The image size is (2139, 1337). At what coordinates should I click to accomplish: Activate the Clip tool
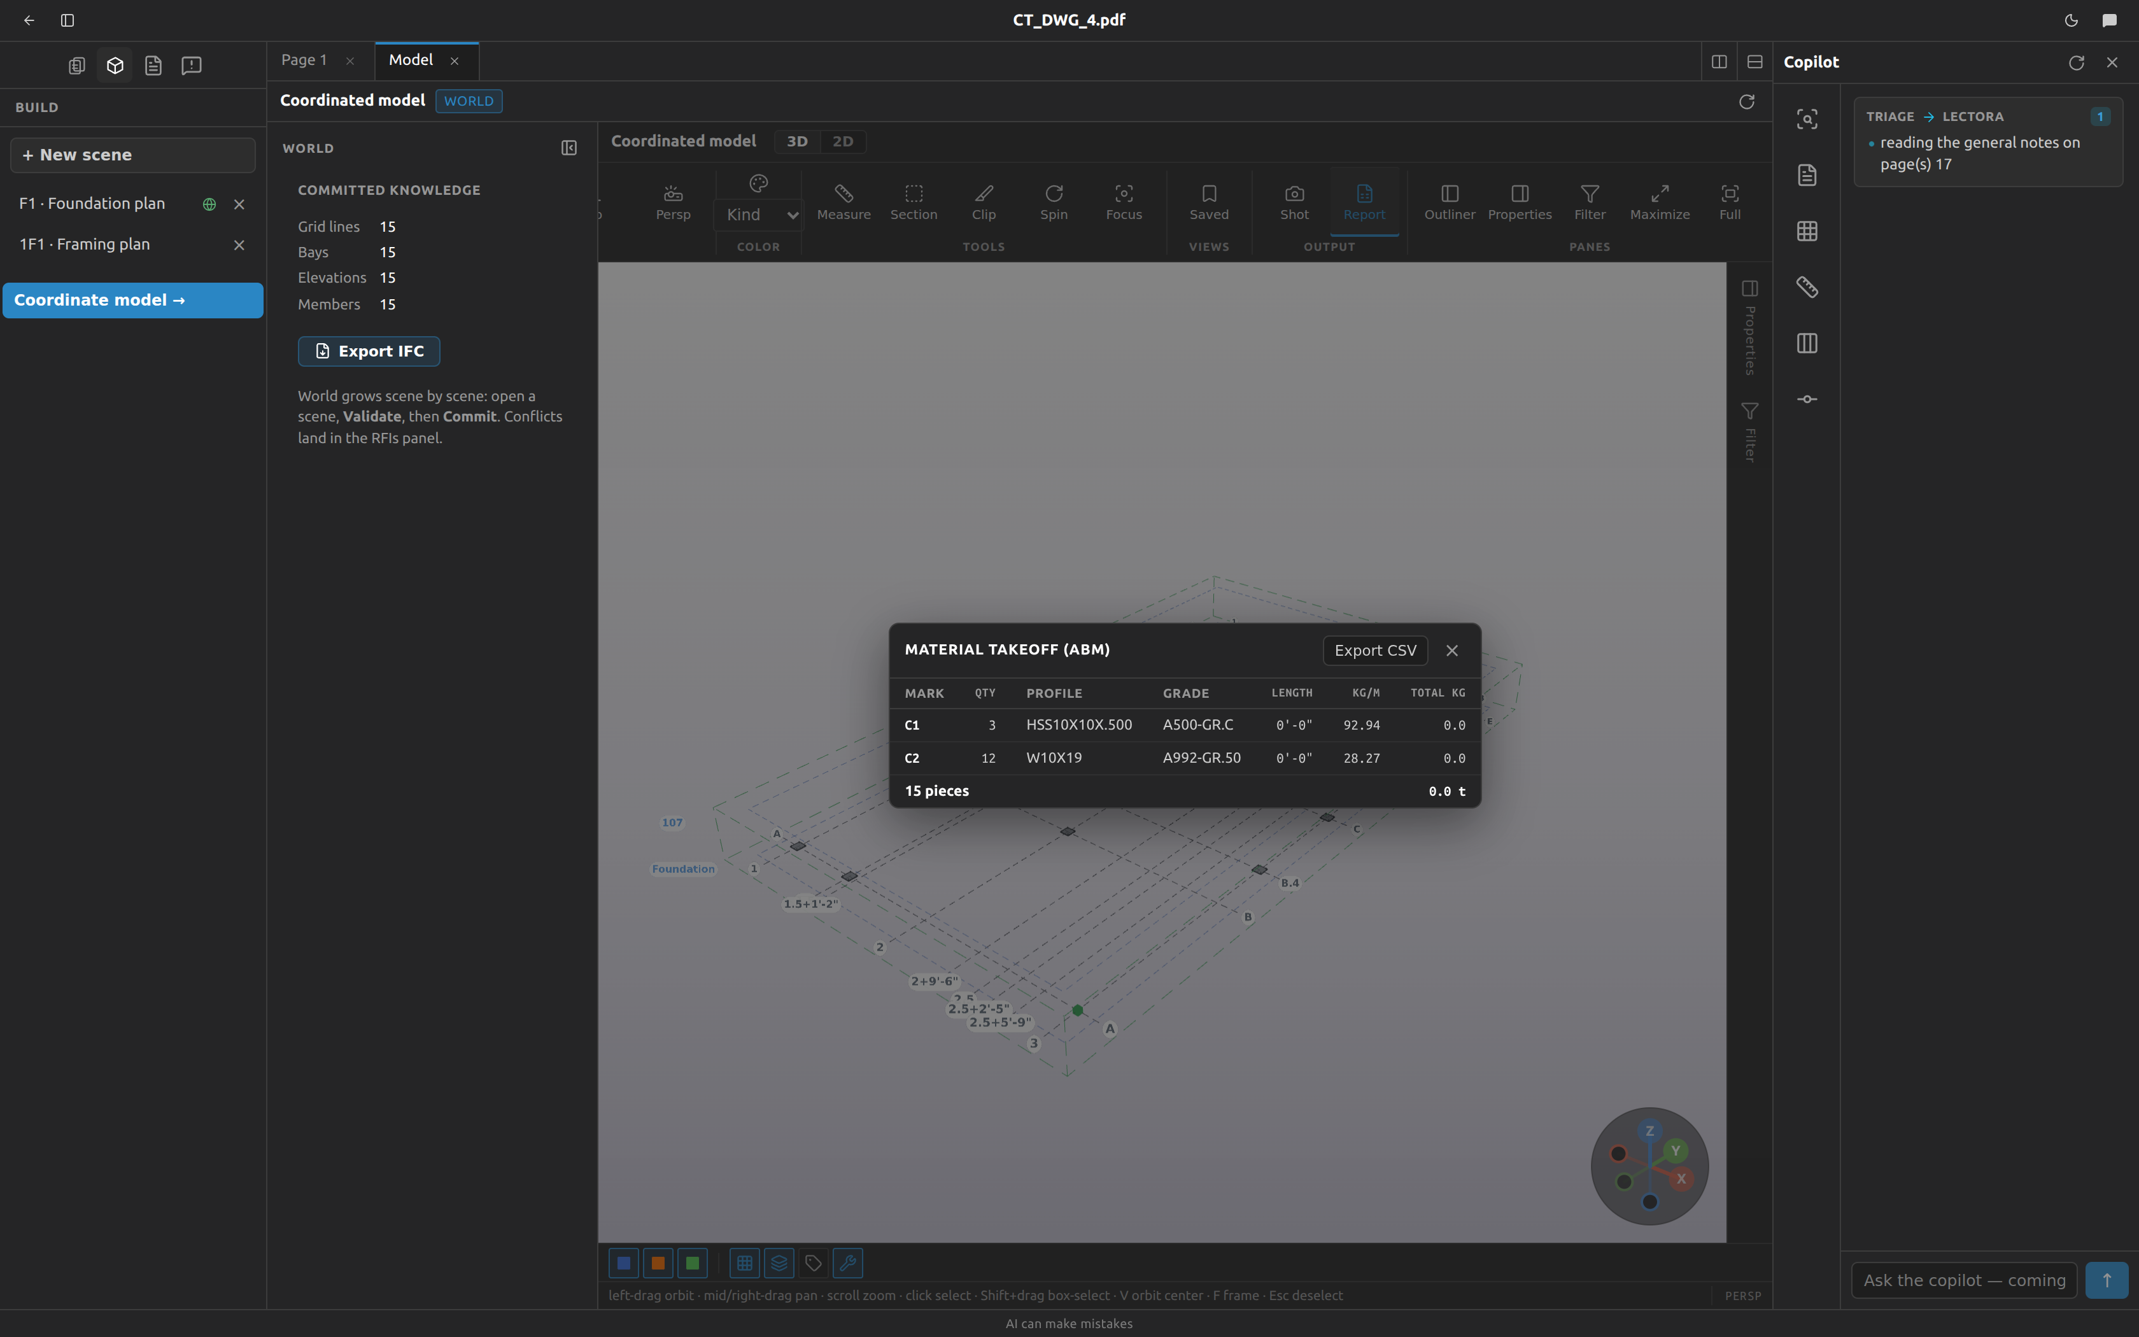click(x=984, y=202)
